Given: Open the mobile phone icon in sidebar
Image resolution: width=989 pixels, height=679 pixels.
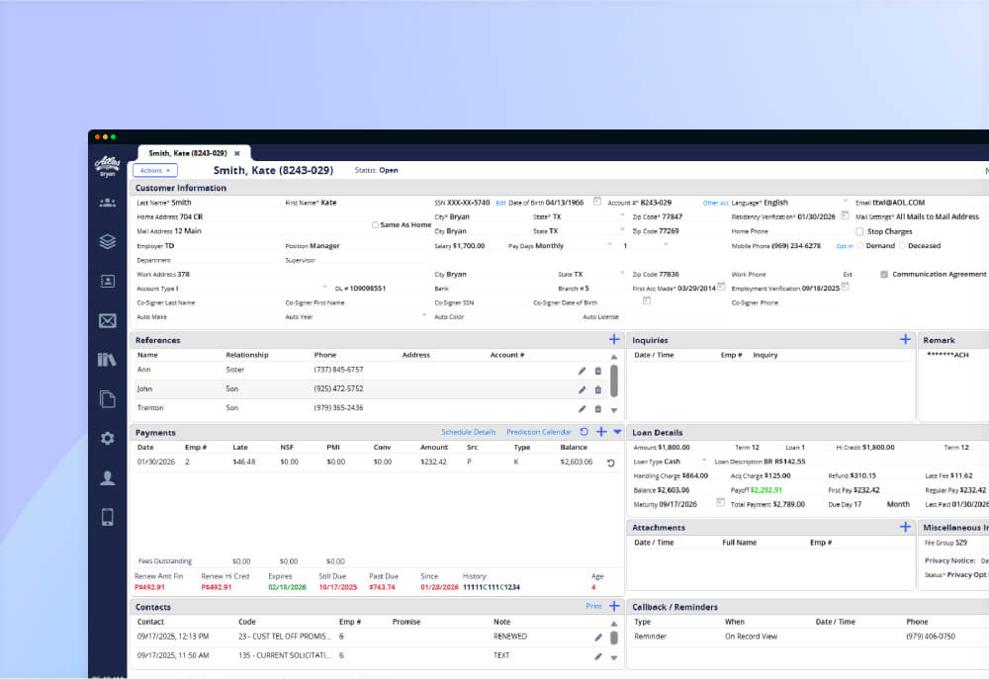Looking at the screenshot, I should tap(107, 517).
